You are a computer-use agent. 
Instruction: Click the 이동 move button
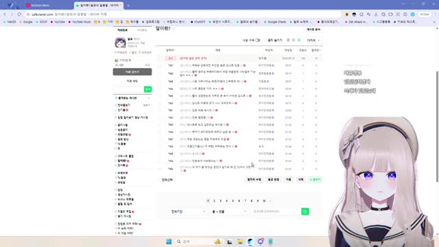pyautogui.click(x=288, y=180)
